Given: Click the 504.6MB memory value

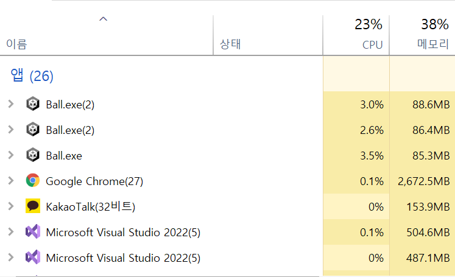Looking at the screenshot, I should pos(428,233).
